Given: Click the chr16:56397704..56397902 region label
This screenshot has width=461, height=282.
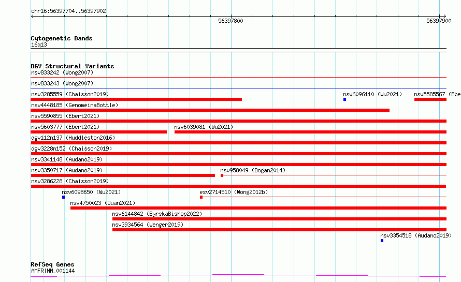Looking at the screenshot, I should (x=68, y=11).
